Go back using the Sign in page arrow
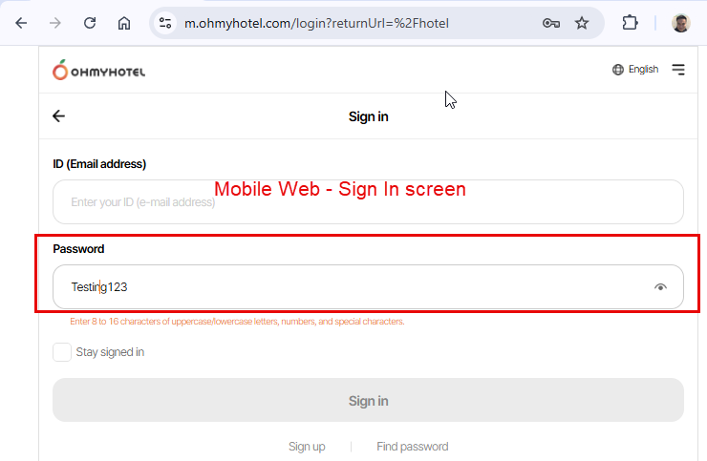The image size is (707, 461). (x=58, y=116)
